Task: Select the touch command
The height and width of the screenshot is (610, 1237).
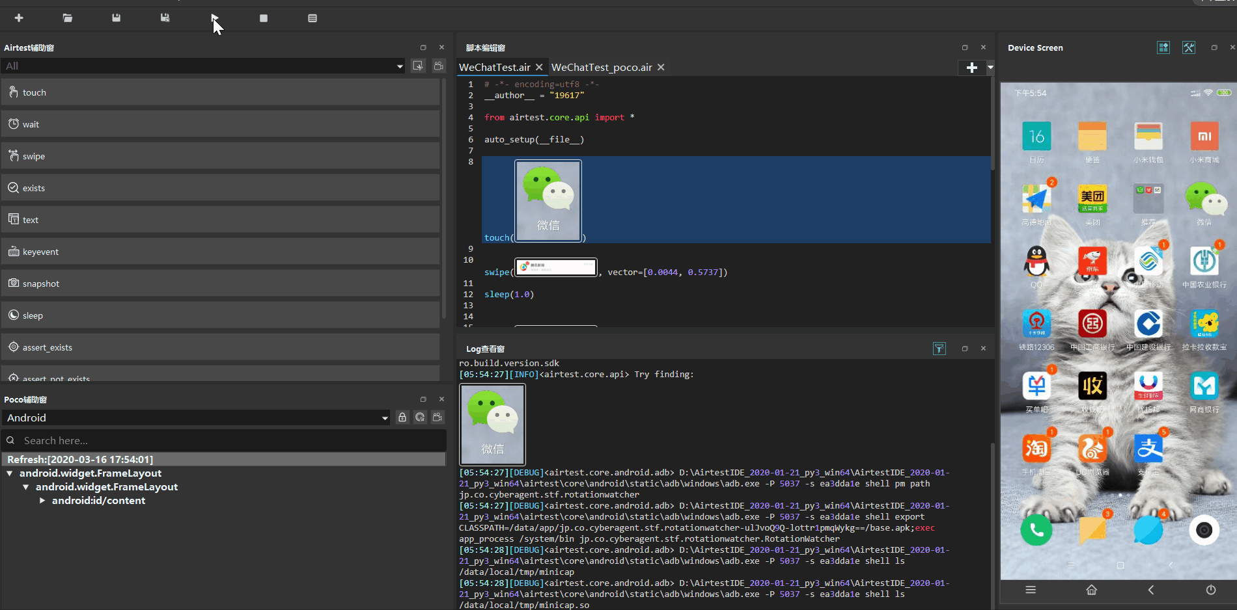Action: (x=220, y=92)
